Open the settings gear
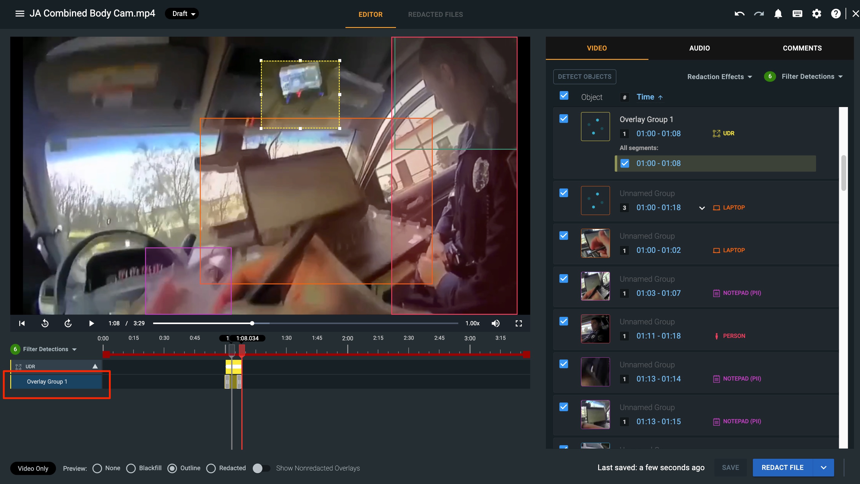The width and height of the screenshot is (860, 484). point(817,14)
